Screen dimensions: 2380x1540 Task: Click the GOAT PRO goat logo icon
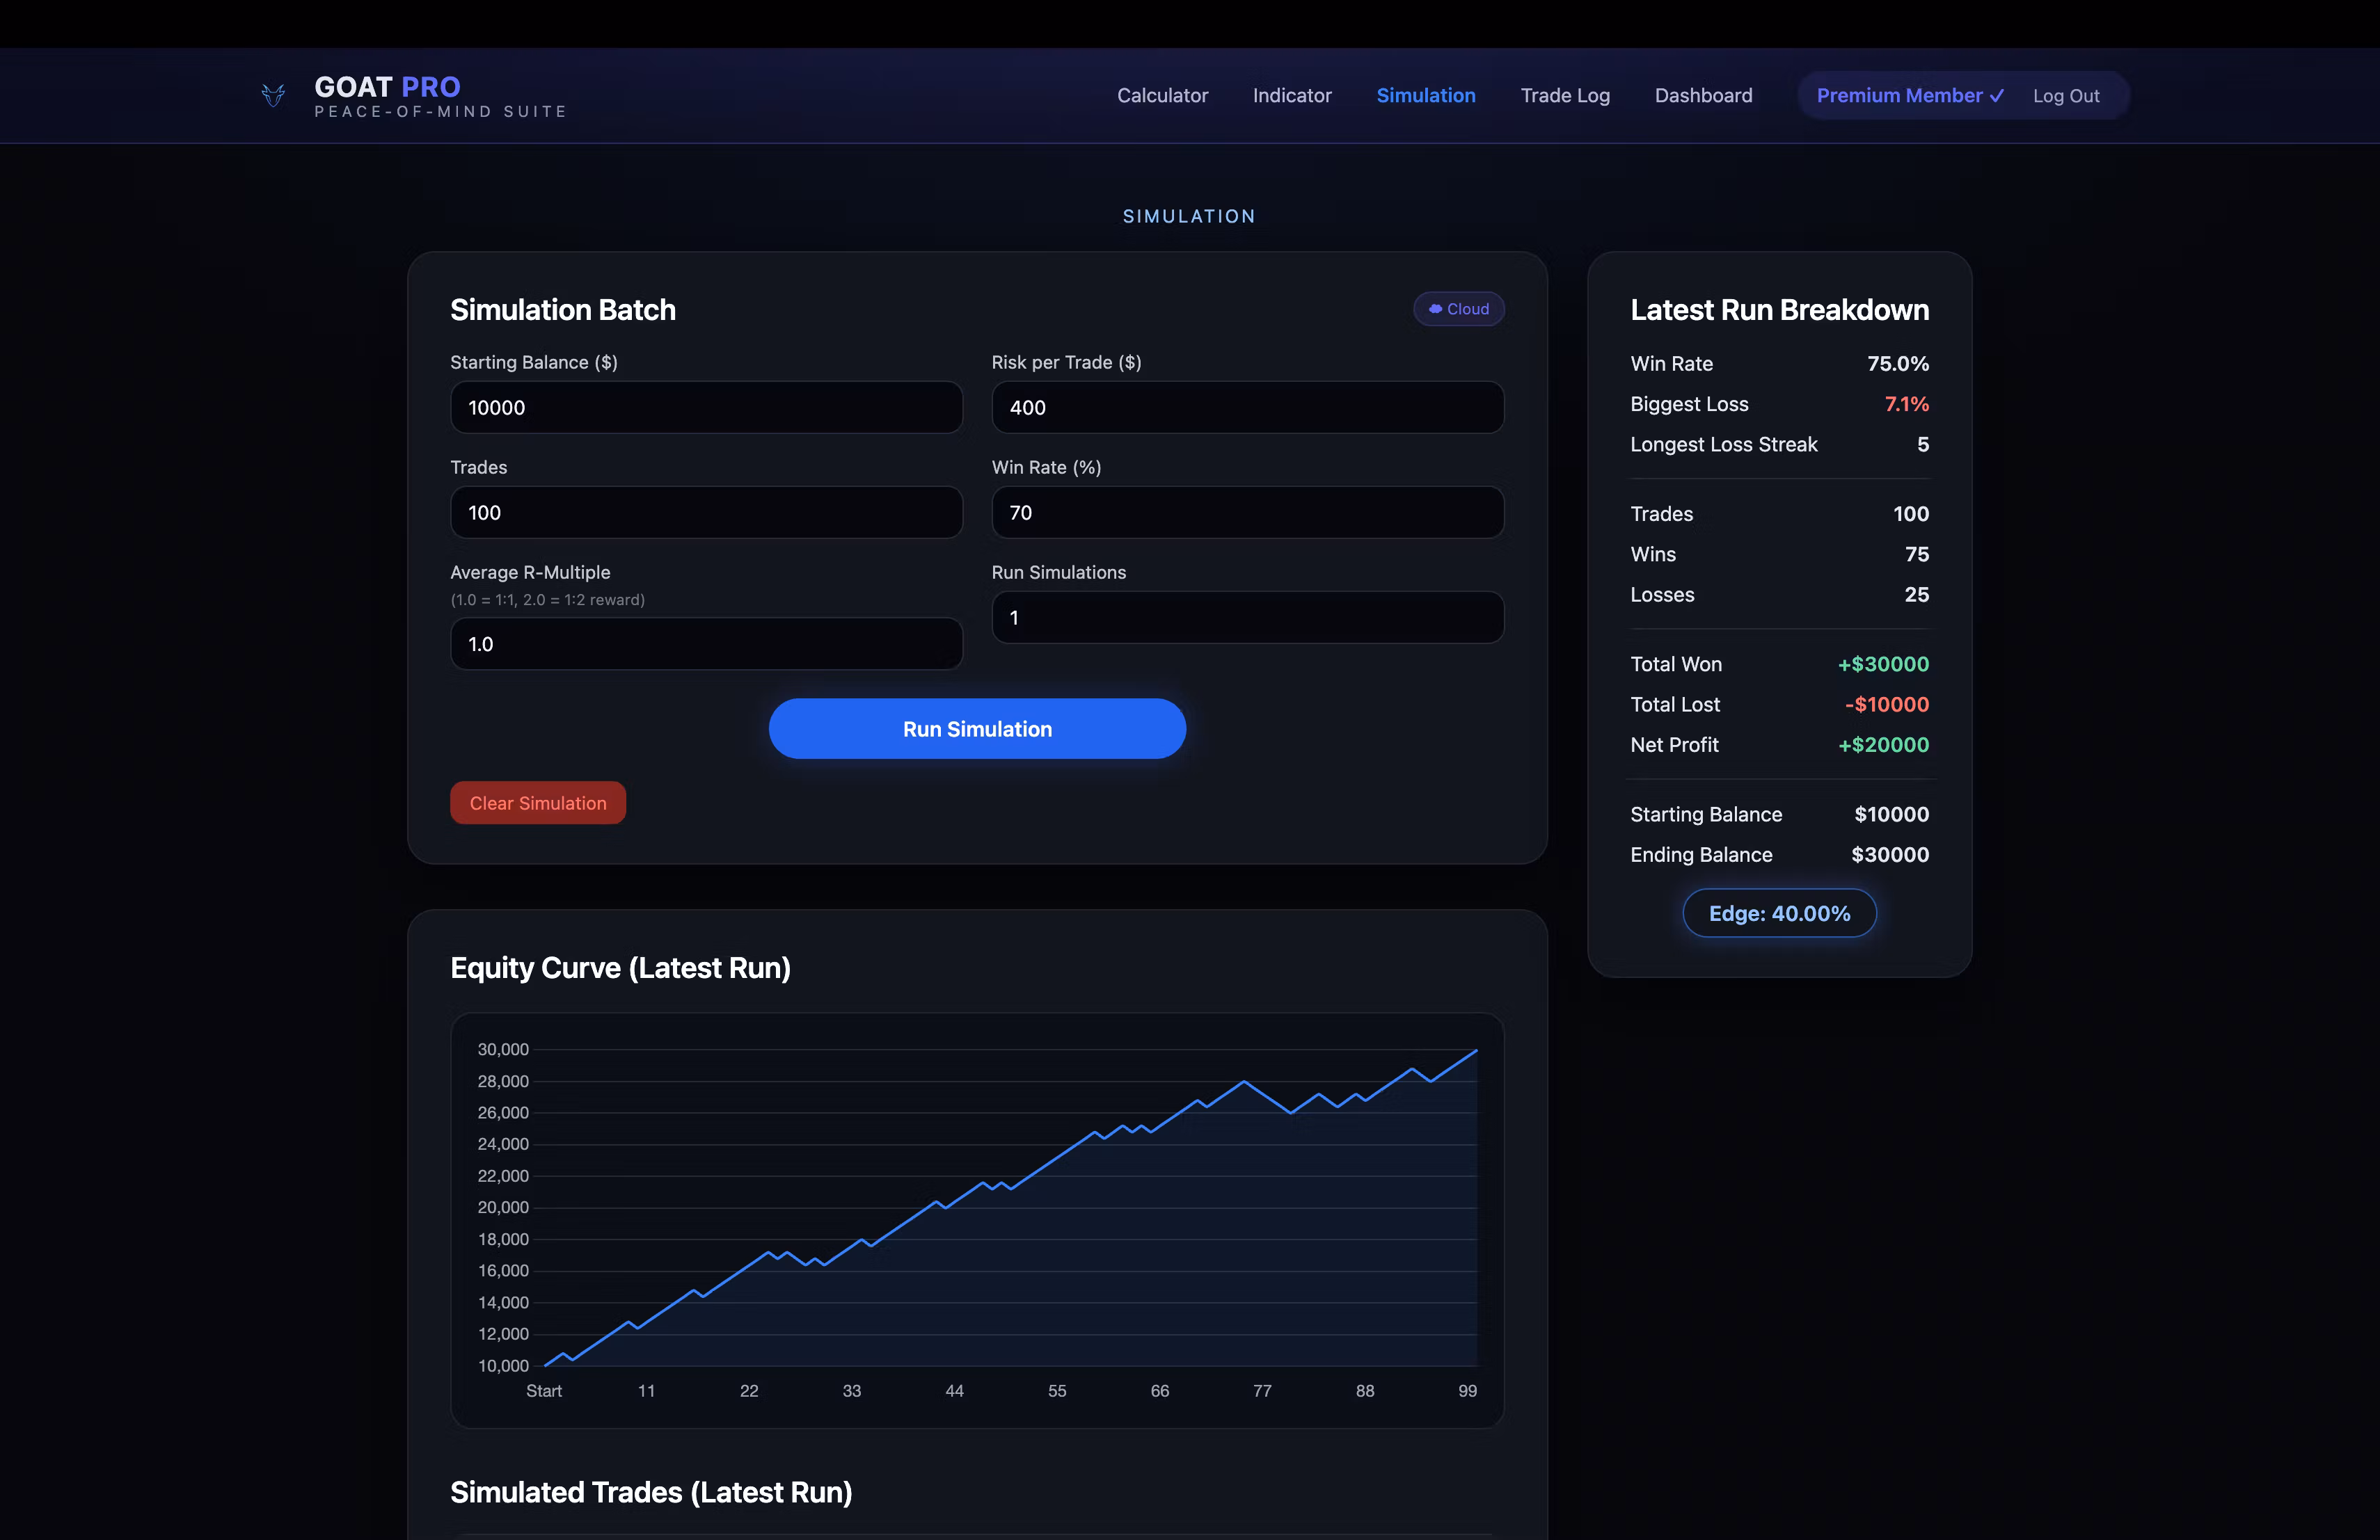coord(273,96)
